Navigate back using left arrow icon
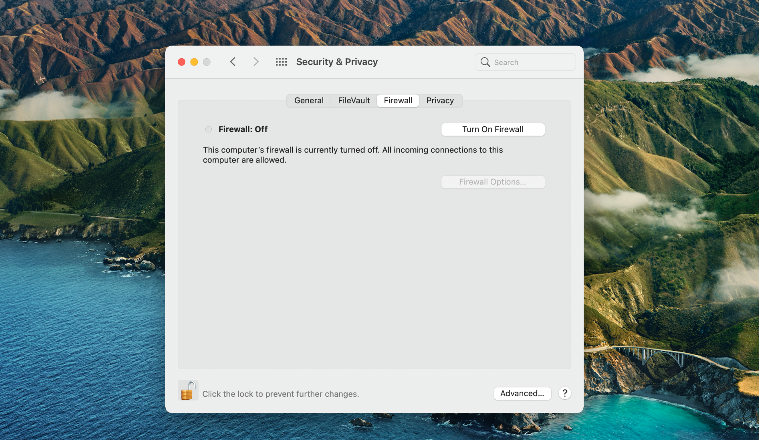The image size is (759, 440). [232, 62]
